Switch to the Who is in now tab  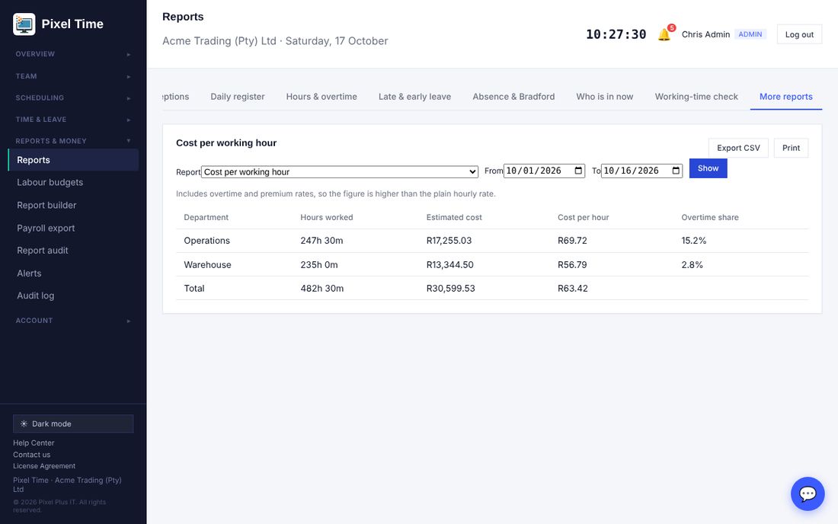(x=604, y=97)
